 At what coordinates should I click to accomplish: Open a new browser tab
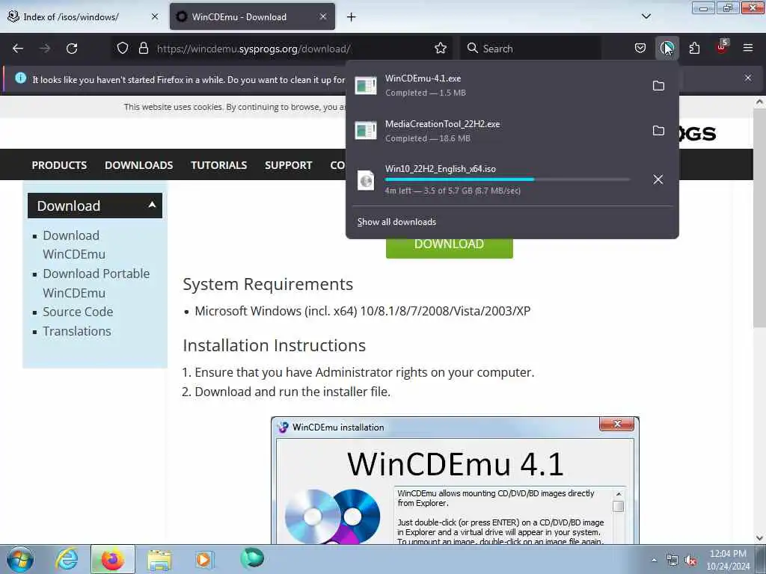[x=351, y=17]
